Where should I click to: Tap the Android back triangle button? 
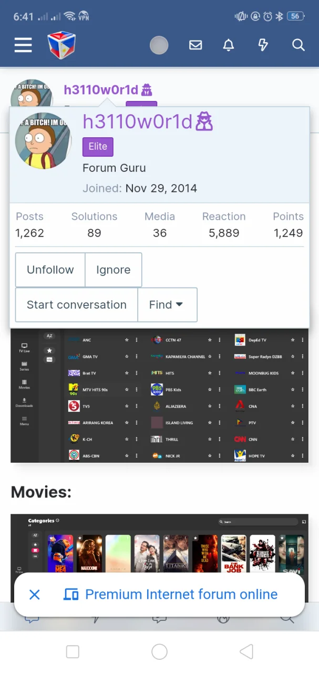coord(246,652)
